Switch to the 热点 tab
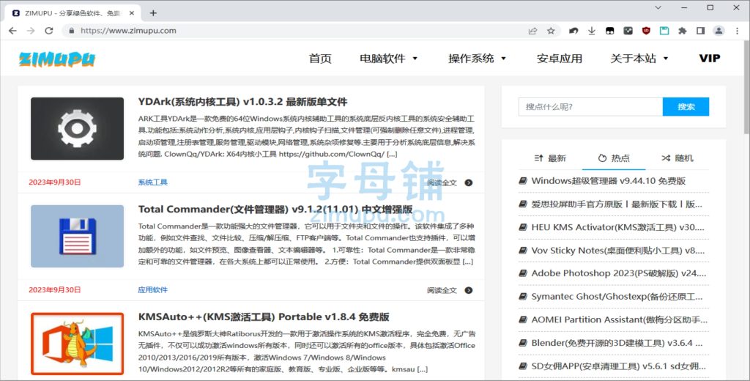The width and height of the screenshot is (750, 381). pyautogui.click(x=614, y=158)
